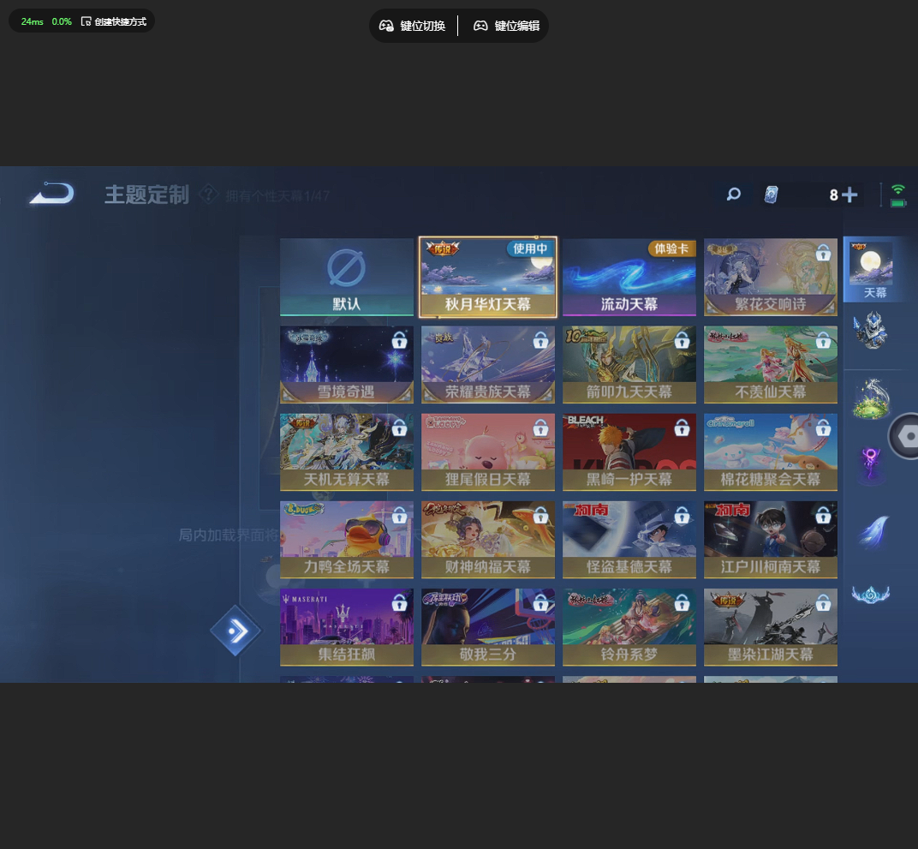Select the 黑崎一护天幕 theme card
Screen dimensions: 918x849
[629, 452]
